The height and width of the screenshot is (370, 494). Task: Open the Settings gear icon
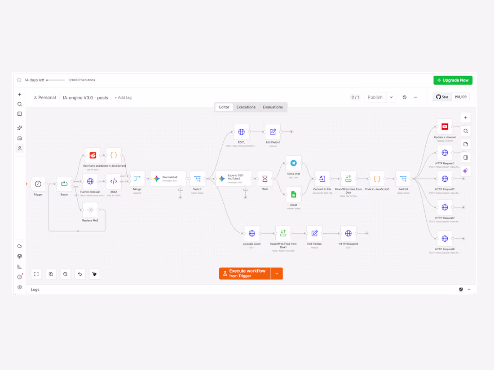tap(19, 287)
